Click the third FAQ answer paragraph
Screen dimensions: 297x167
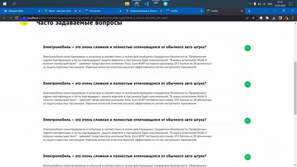pos(127,135)
